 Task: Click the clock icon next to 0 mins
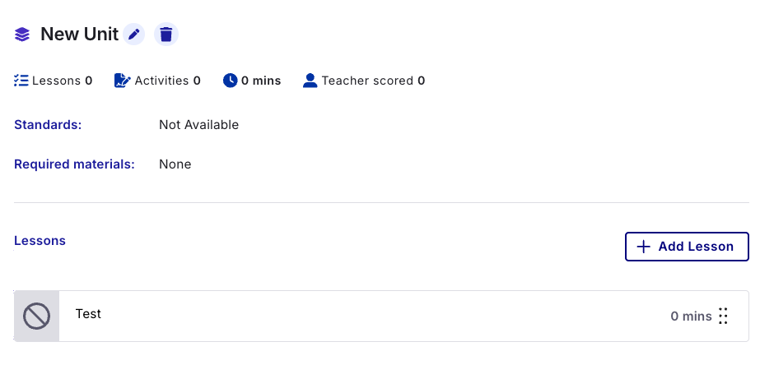click(230, 81)
